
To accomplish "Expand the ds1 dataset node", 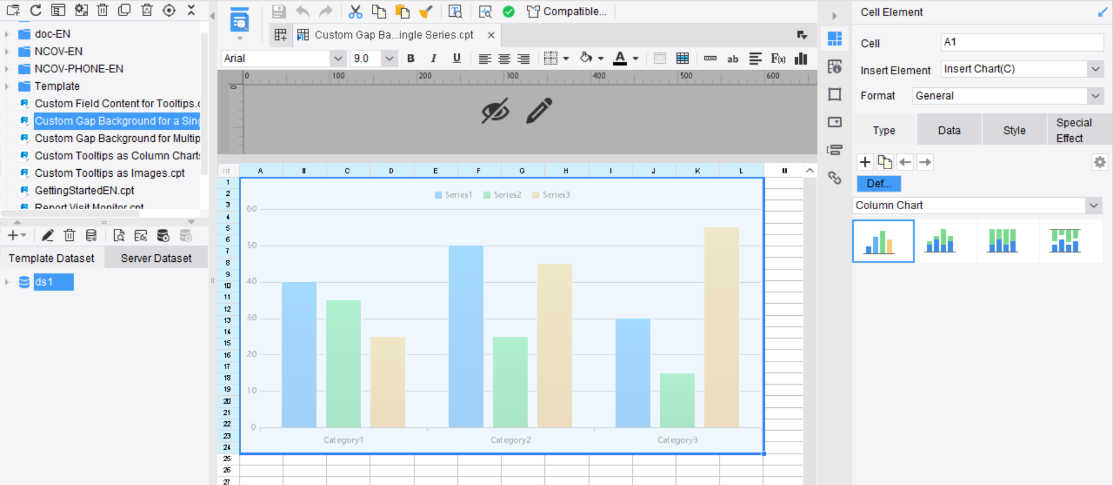I will point(7,282).
